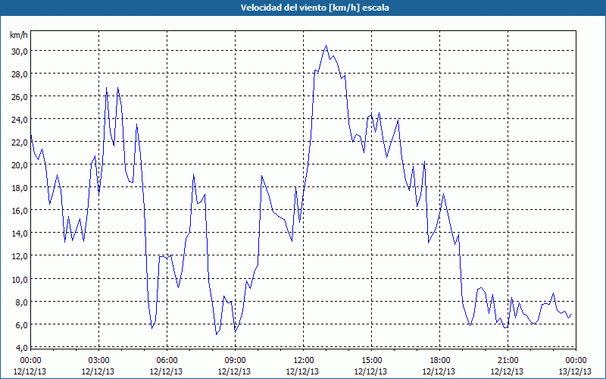606x379 pixels.
Task: Click the 14,0 y-axis label
Action: (x=19, y=233)
